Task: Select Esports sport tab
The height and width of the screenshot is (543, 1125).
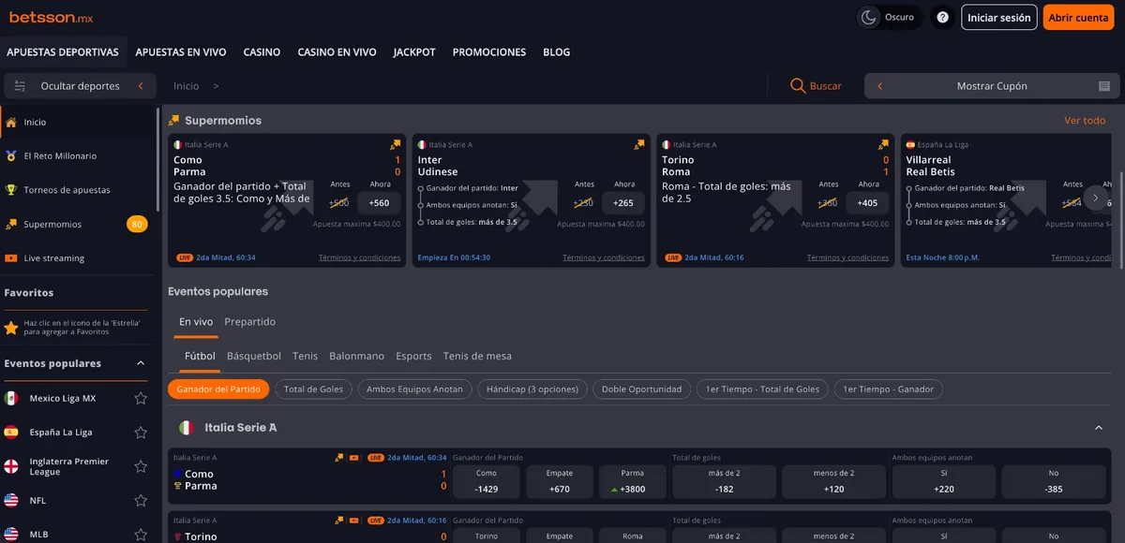Action: [x=413, y=357]
